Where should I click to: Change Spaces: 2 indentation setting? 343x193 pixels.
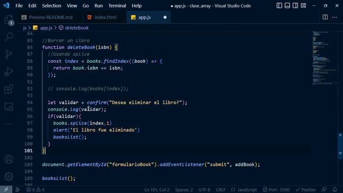click(x=184, y=189)
